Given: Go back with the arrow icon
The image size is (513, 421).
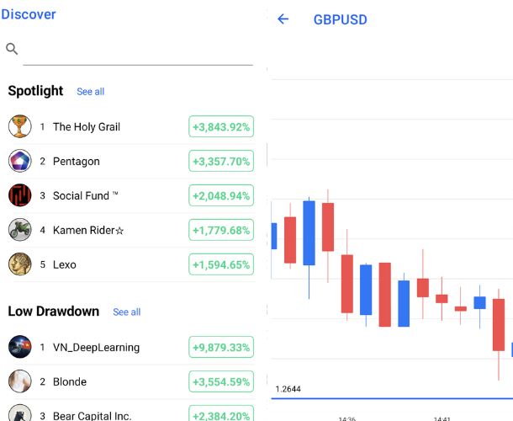Looking at the screenshot, I should [283, 19].
